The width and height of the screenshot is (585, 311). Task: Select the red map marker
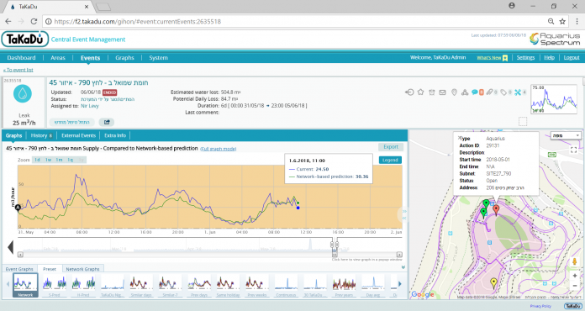point(496,210)
